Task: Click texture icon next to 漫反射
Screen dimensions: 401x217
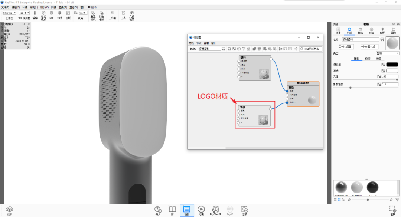Action: pos(383,65)
